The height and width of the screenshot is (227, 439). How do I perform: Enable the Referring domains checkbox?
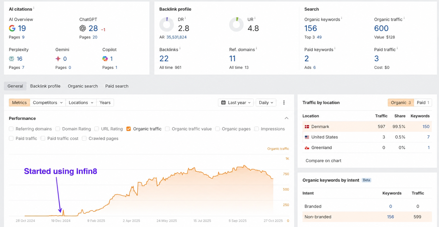pos(11,129)
